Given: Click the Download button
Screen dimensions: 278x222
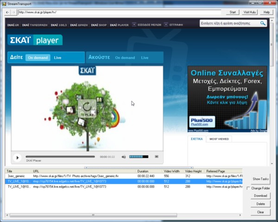Looking at the screenshot, I should [260, 196].
